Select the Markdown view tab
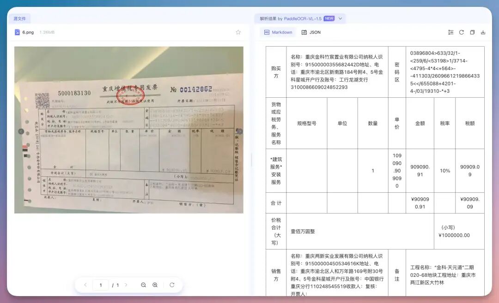Image resolution: width=499 pixels, height=303 pixels. 278,32
